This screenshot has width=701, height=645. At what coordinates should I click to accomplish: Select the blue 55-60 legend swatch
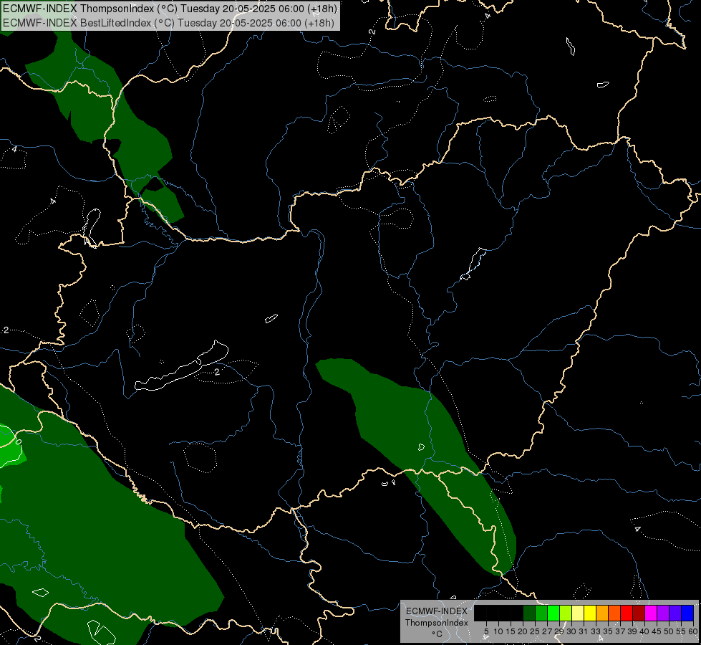tap(687, 613)
